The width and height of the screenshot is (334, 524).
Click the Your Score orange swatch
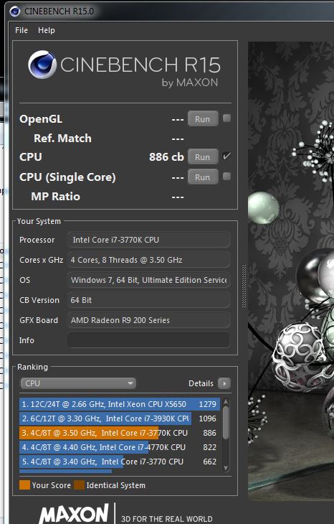coord(24,485)
